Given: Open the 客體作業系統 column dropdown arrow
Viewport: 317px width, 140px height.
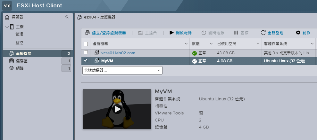Looking at the screenshot, I should pos(312,44).
